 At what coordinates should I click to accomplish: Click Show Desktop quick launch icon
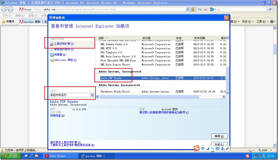pyautogui.click(x=26, y=156)
